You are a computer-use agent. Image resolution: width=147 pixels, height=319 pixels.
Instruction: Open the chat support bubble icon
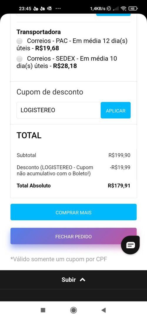click(130, 245)
